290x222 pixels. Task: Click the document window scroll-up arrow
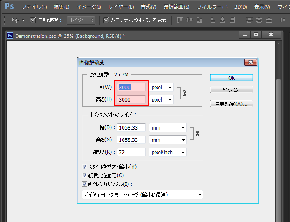tap(278, 44)
